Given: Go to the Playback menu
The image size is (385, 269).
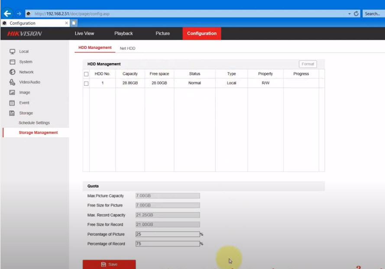Looking at the screenshot, I should pyautogui.click(x=123, y=33).
